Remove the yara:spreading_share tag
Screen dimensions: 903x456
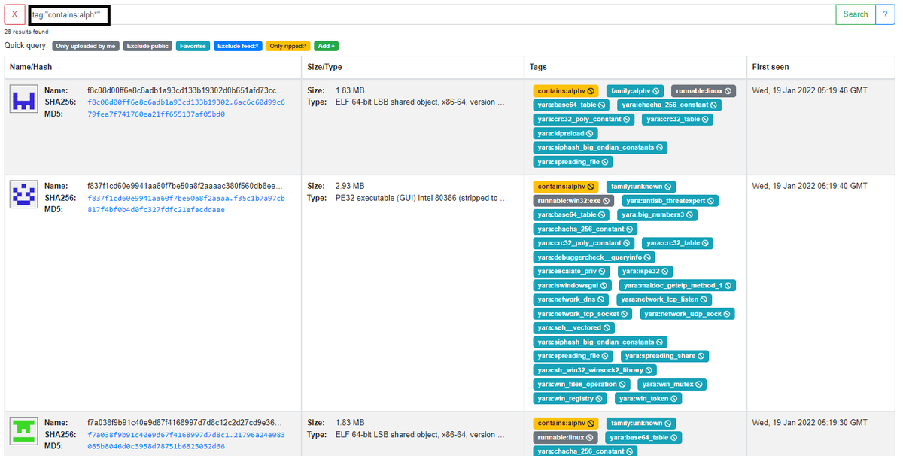click(x=701, y=356)
